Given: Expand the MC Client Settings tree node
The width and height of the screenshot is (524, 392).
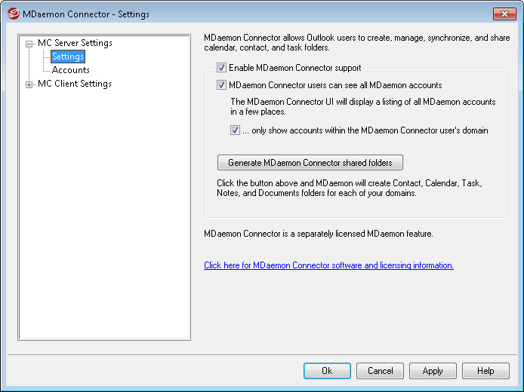Looking at the screenshot, I should [29, 84].
